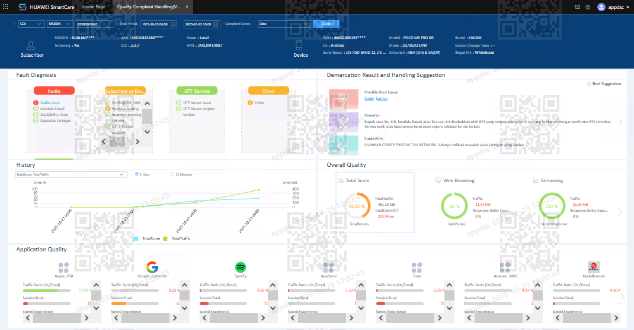Viewport: 634px width, 330px height.
Task: Show next Overall Quality card chevron
Action: [620, 212]
